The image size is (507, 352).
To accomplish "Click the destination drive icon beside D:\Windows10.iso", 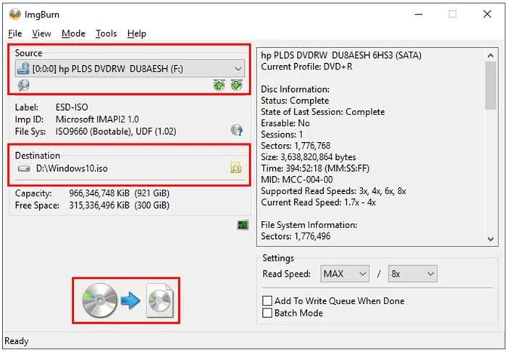I will (24, 169).
